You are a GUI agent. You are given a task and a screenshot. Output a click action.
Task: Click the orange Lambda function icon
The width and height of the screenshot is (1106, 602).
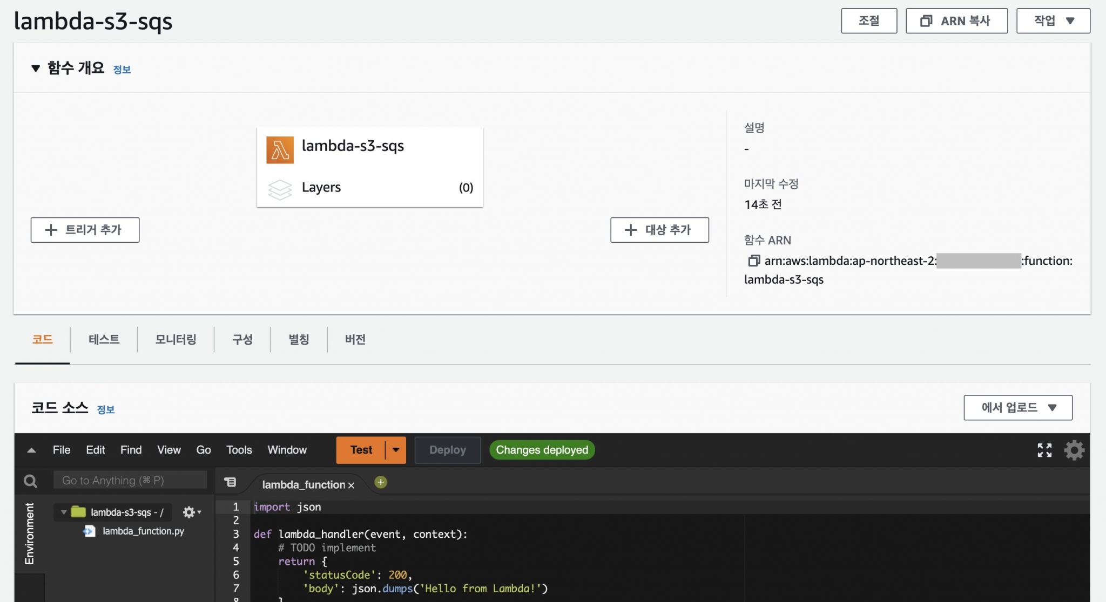tap(280, 150)
